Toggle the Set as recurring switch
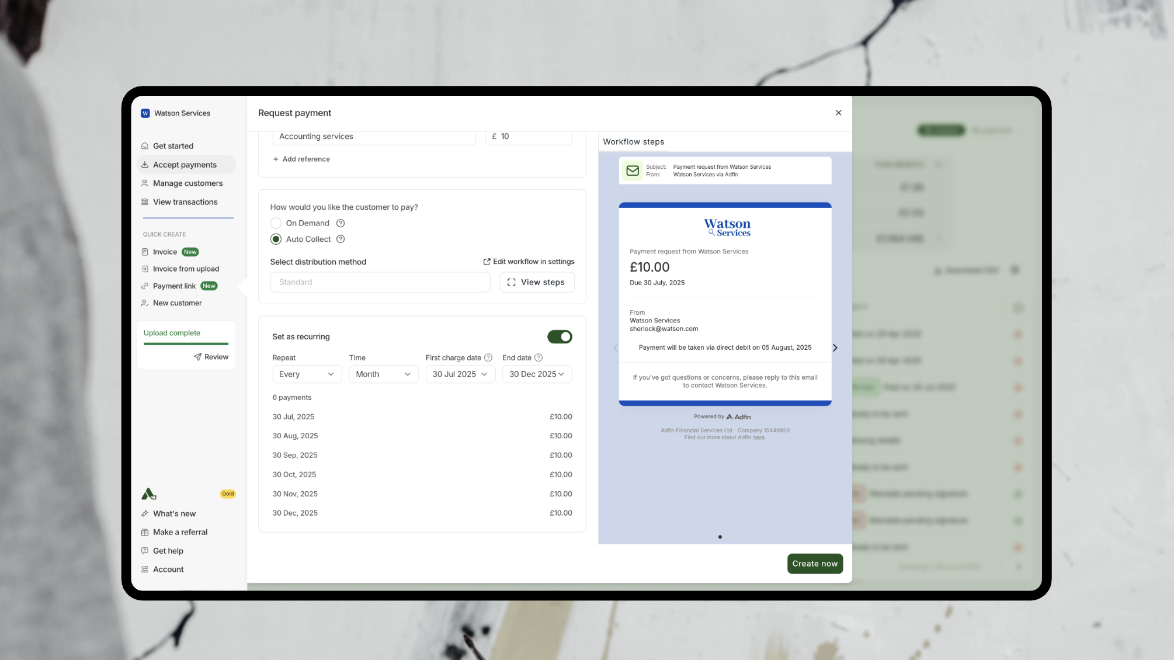Screen dimensions: 1174x660 (560, 336)
